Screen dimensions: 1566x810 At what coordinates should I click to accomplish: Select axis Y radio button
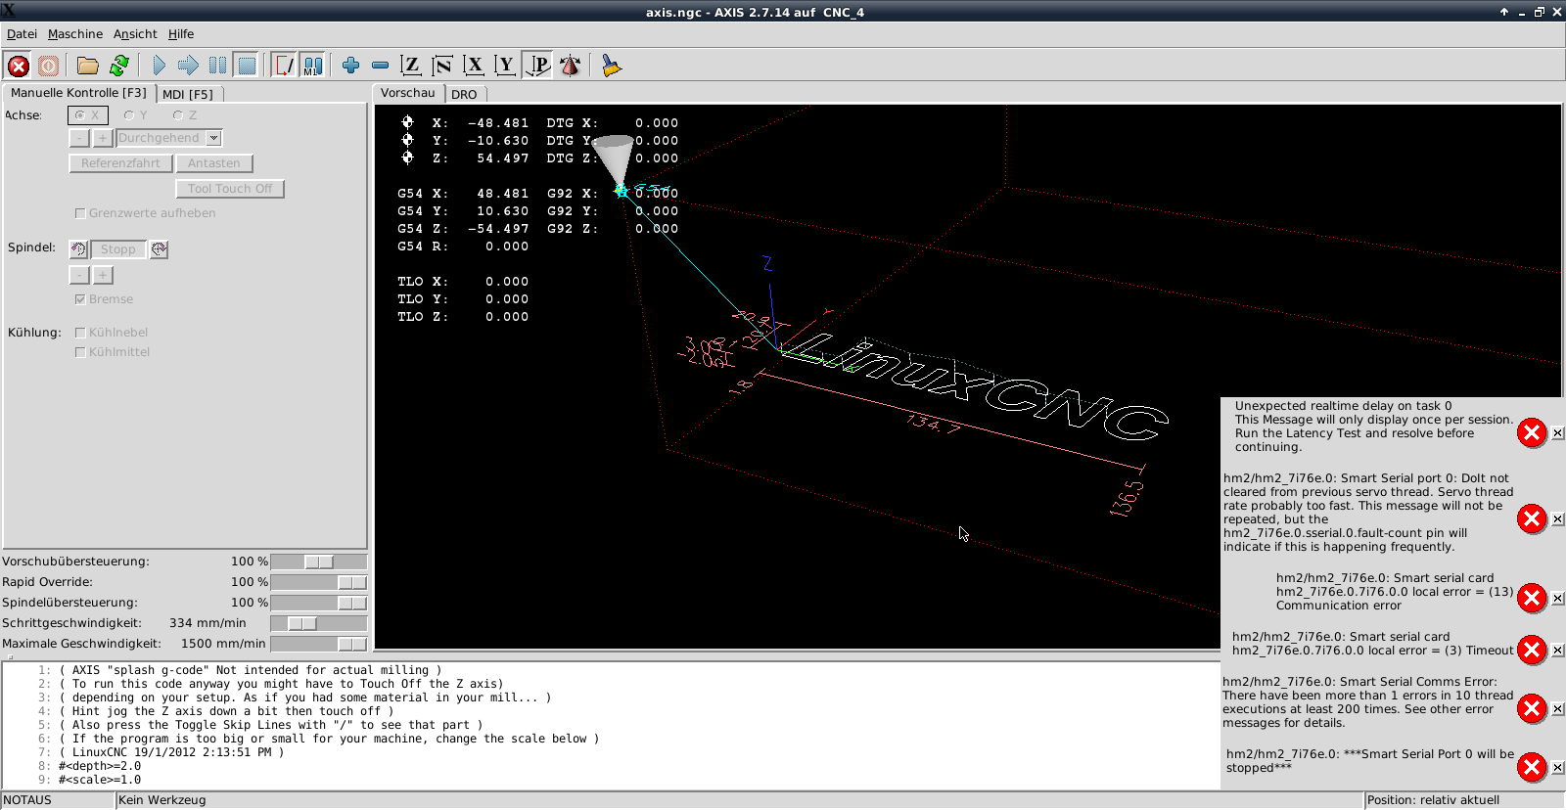[136, 115]
